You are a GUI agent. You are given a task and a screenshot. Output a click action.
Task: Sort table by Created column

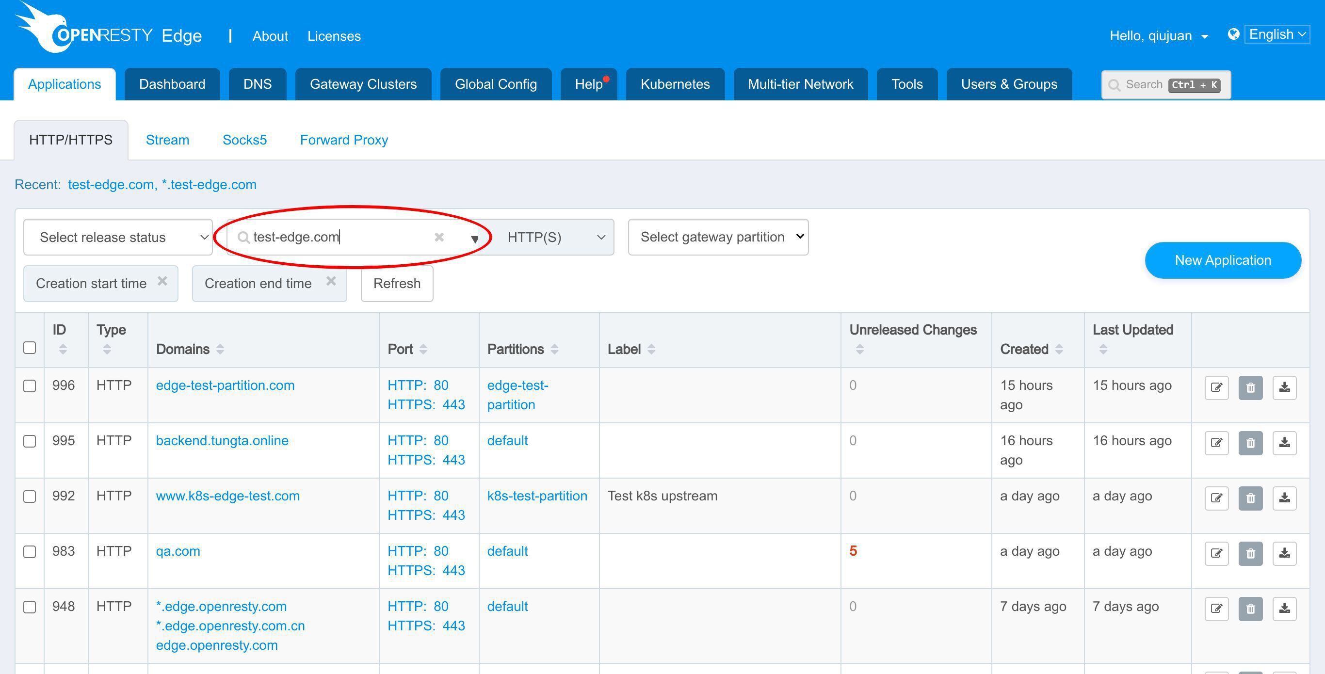pyautogui.click(x=1059, y=349)
